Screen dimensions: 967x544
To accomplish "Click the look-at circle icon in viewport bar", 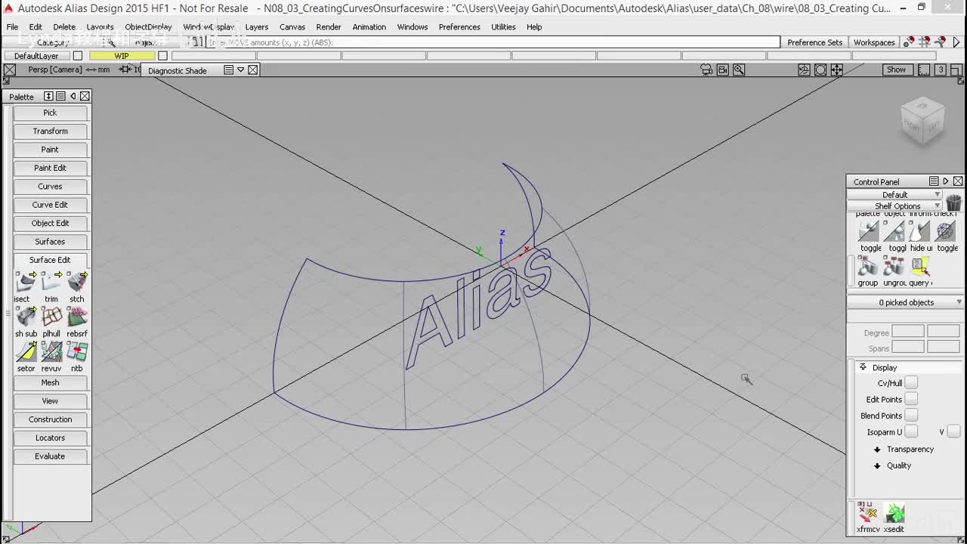I will tap(820, 70).
